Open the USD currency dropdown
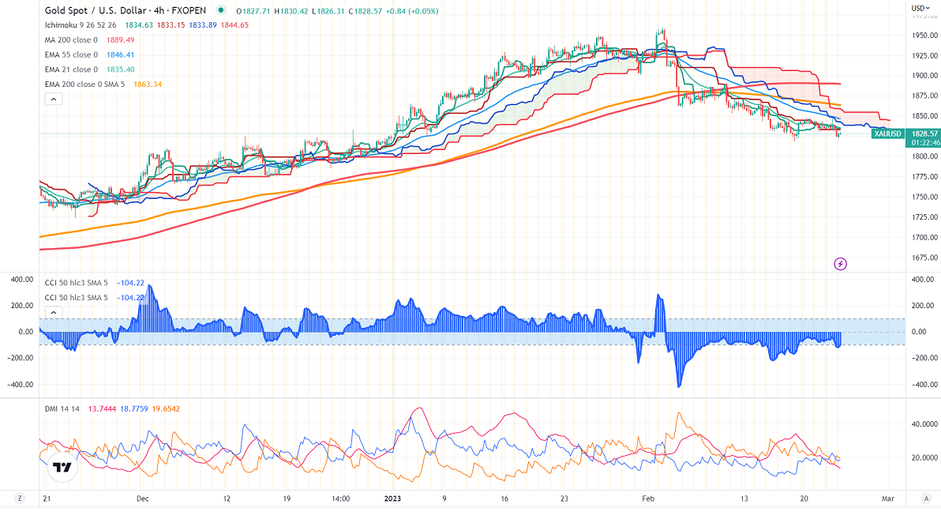Image resolution: width=941 pixels, height=512 pixels. pyautogui.click(x=918, y=6)
